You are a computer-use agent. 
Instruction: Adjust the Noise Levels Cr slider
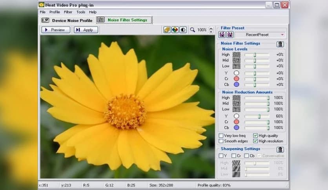pyautogui.click(x=257, y=79)
